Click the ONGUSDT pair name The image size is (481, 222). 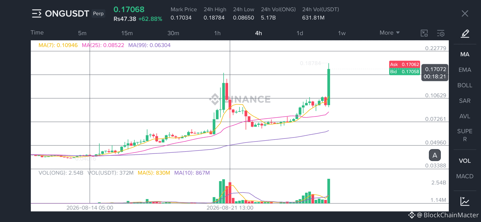click(67, 13)
